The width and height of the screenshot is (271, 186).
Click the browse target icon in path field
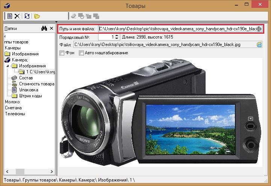tap(259, 29)
